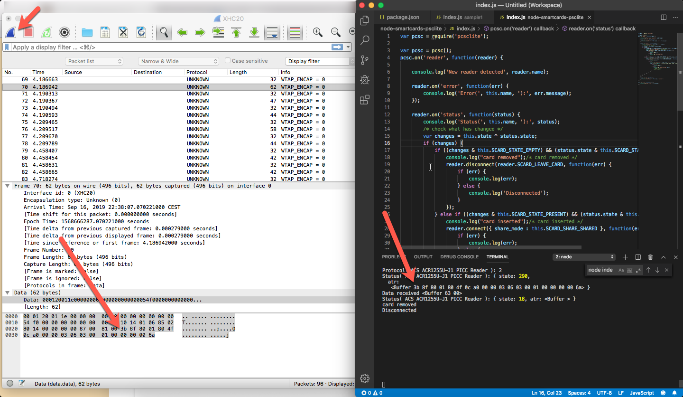
Task: Open the Display filter search type dropdown
Action: point(320,61)
